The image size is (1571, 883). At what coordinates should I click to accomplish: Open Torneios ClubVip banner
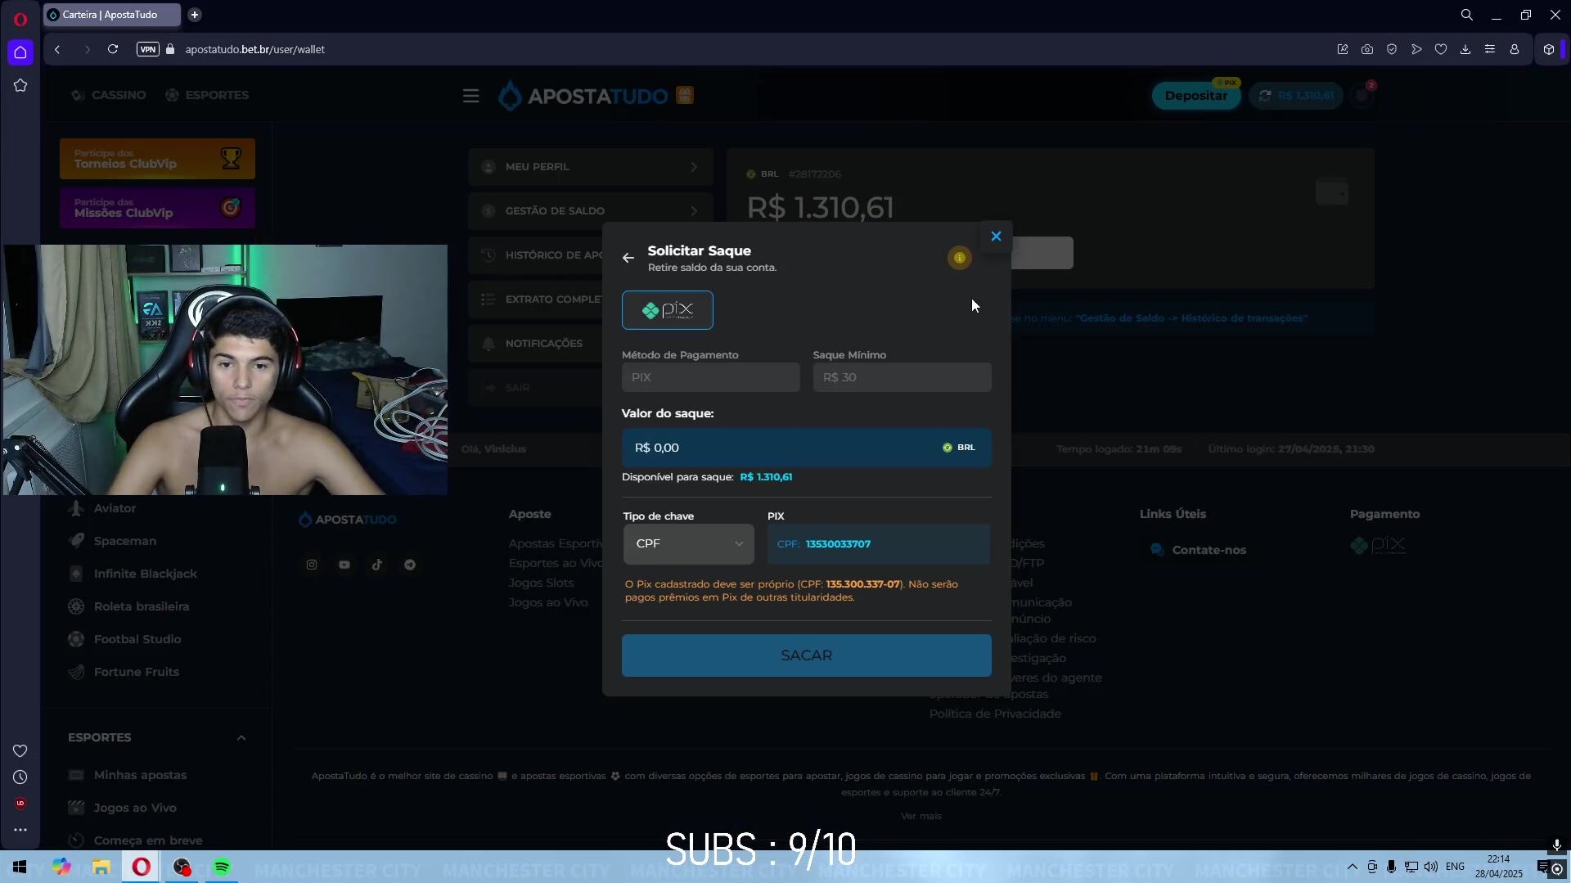pyautogui.click(x=157, y=159)
